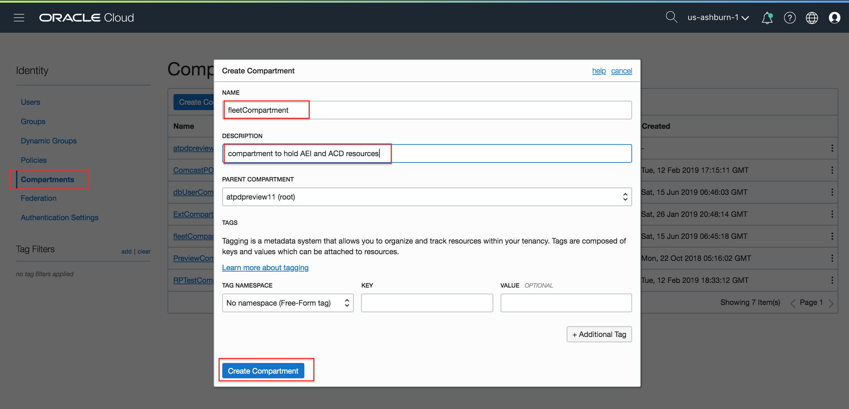Click the + Additional Tag button
Viewport: 849px width, 409px height.
pyautogui.click(x=599, y=334)
